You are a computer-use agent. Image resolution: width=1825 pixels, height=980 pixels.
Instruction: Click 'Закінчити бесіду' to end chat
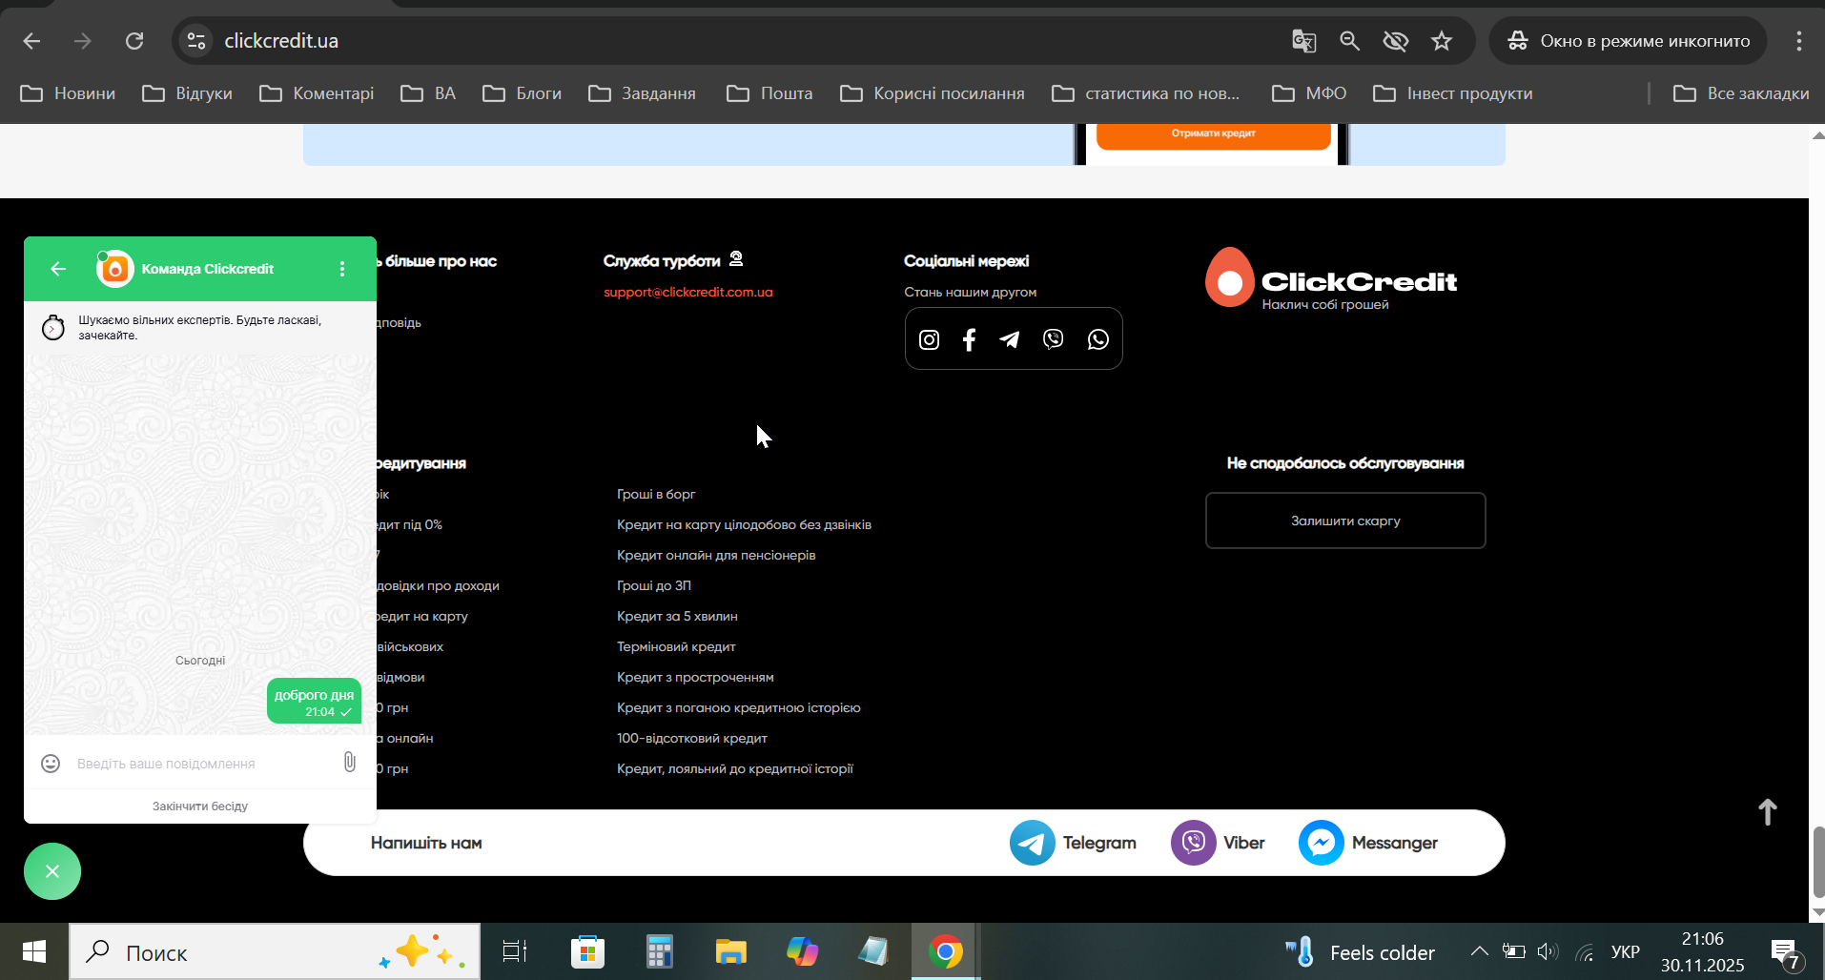pyautogui.click(x=200, y=806)
